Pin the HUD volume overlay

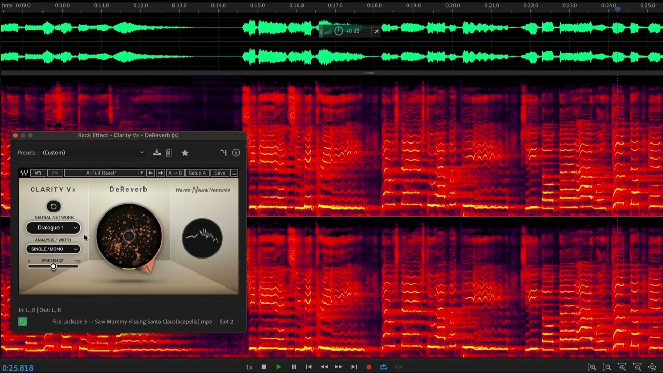tap(376, 31)
